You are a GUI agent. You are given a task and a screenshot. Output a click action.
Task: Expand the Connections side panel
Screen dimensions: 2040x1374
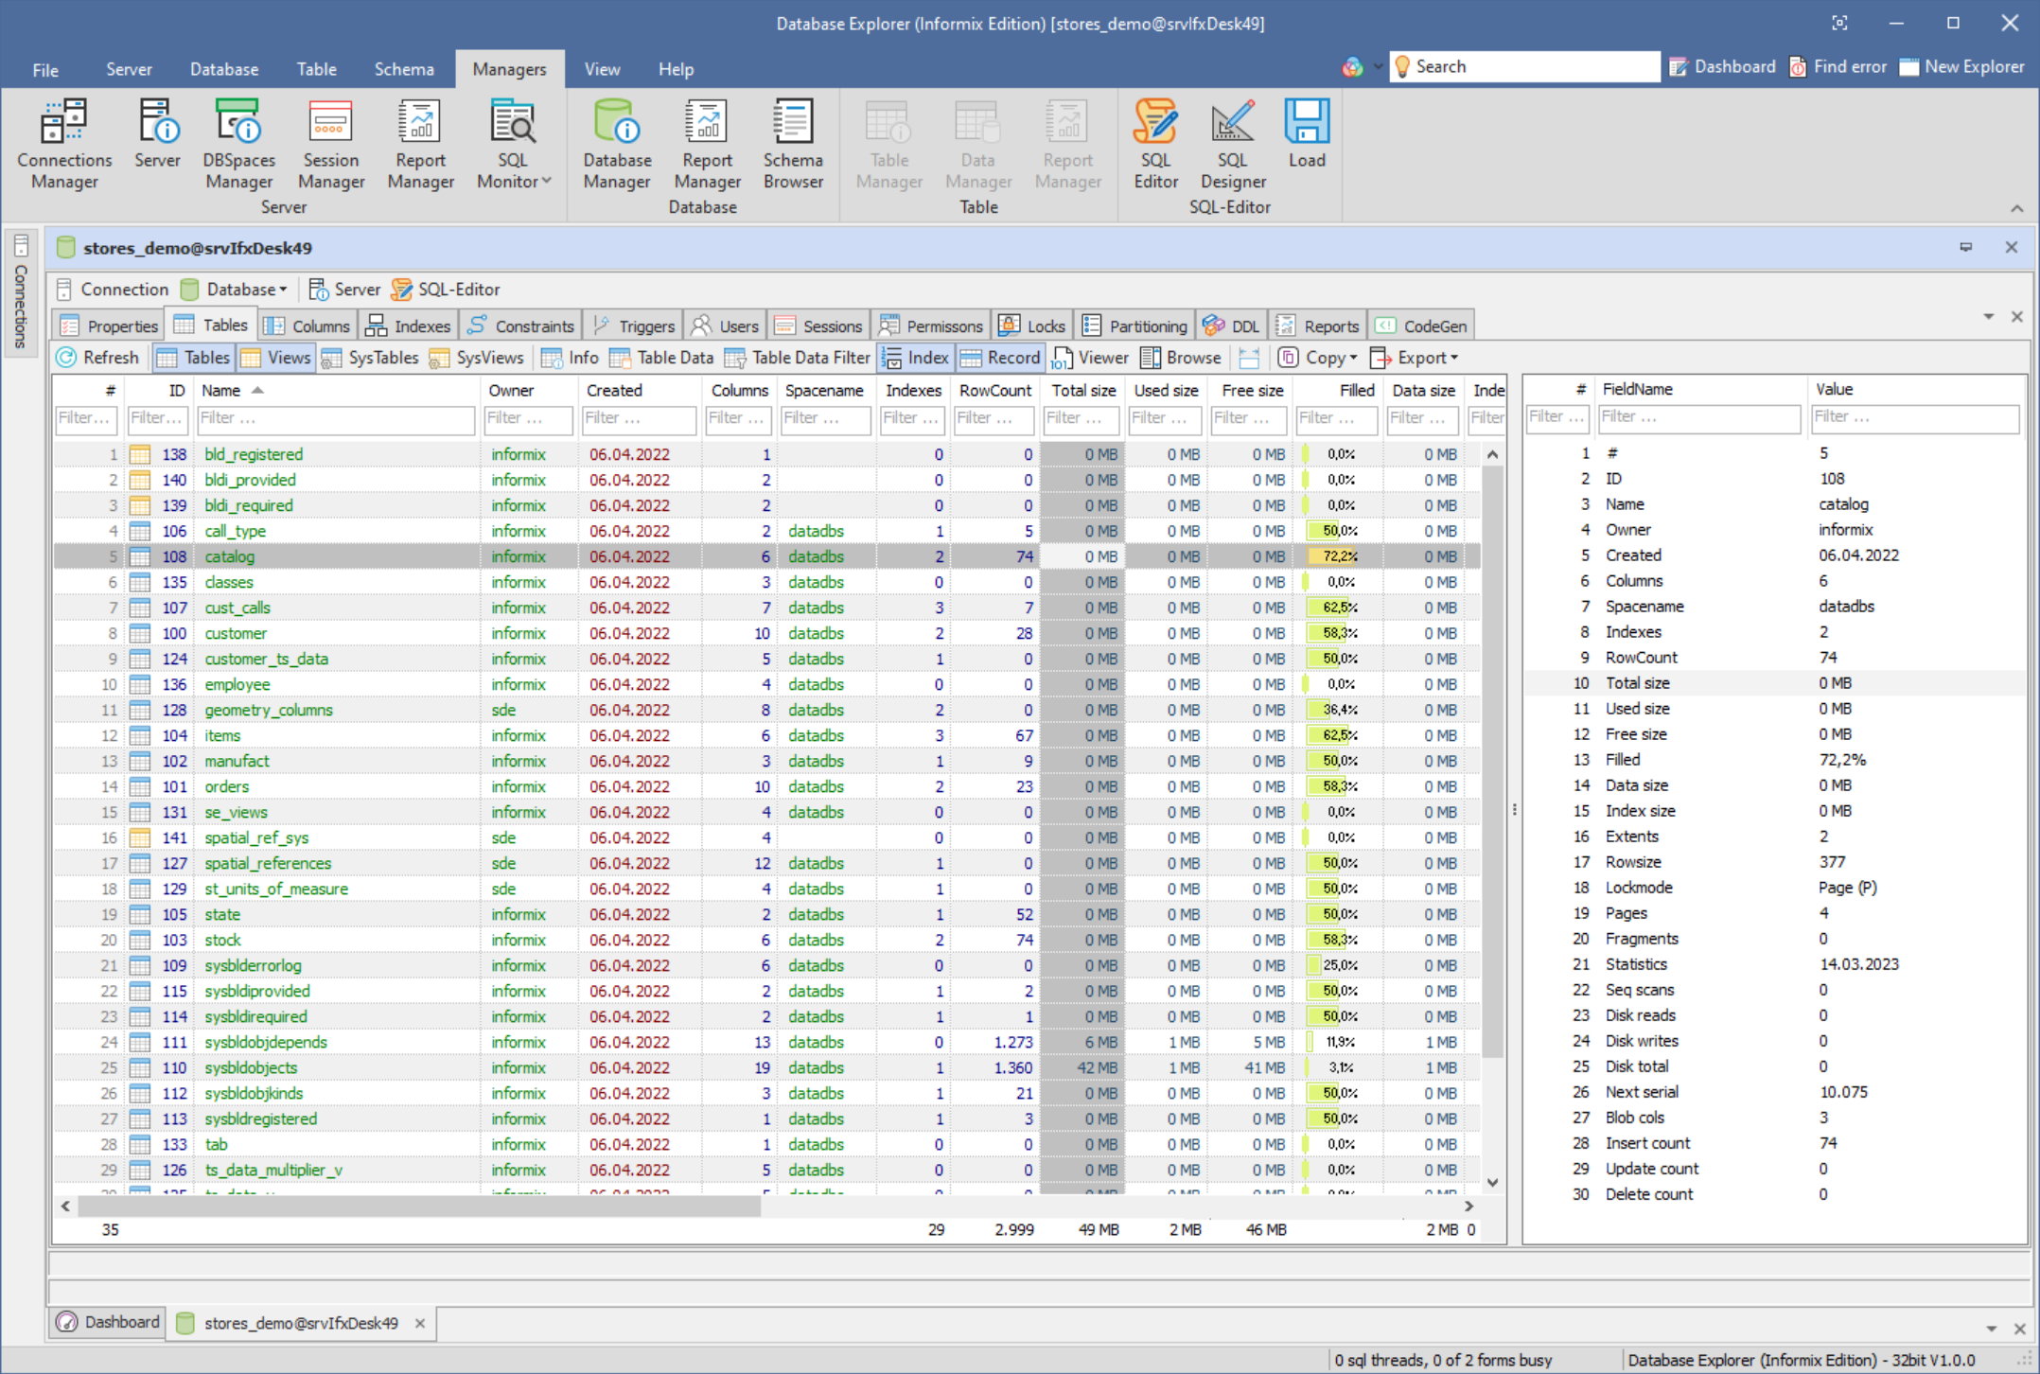click(x=21, y=291)
